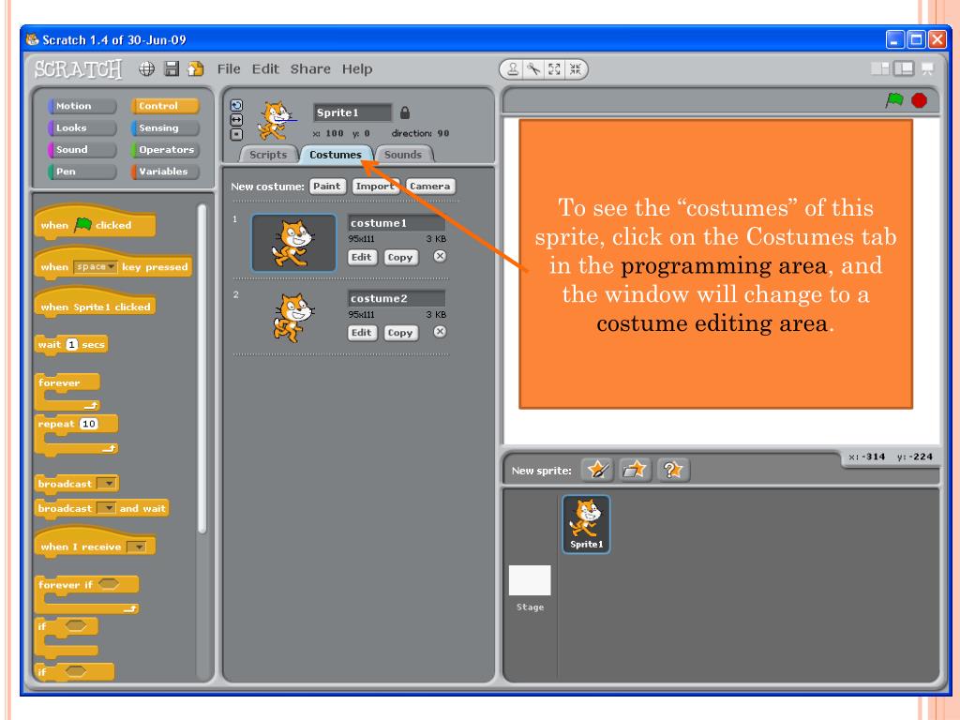Select the Delete scissors tool
Screen dimensions: 960x720
tap(533, 69)
